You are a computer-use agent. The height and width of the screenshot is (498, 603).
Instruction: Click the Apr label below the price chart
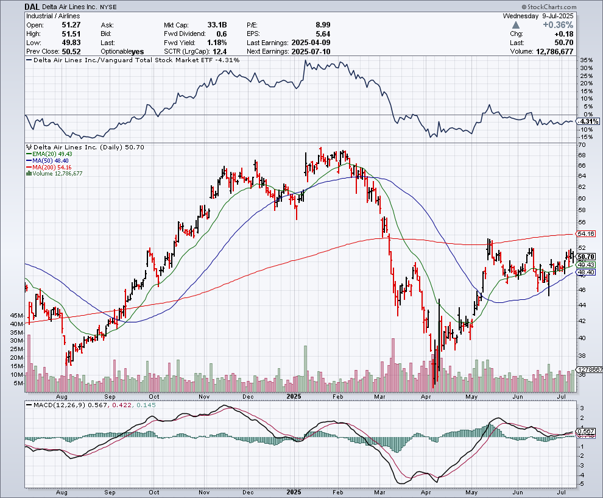point(426,396)
